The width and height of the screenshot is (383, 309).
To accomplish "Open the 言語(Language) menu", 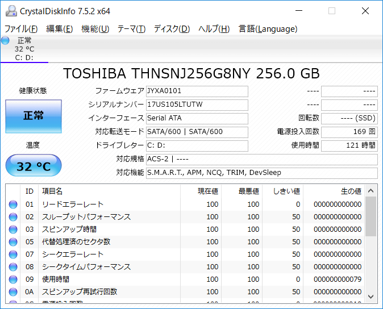I will pyautogui.click(x=268, y=29).
